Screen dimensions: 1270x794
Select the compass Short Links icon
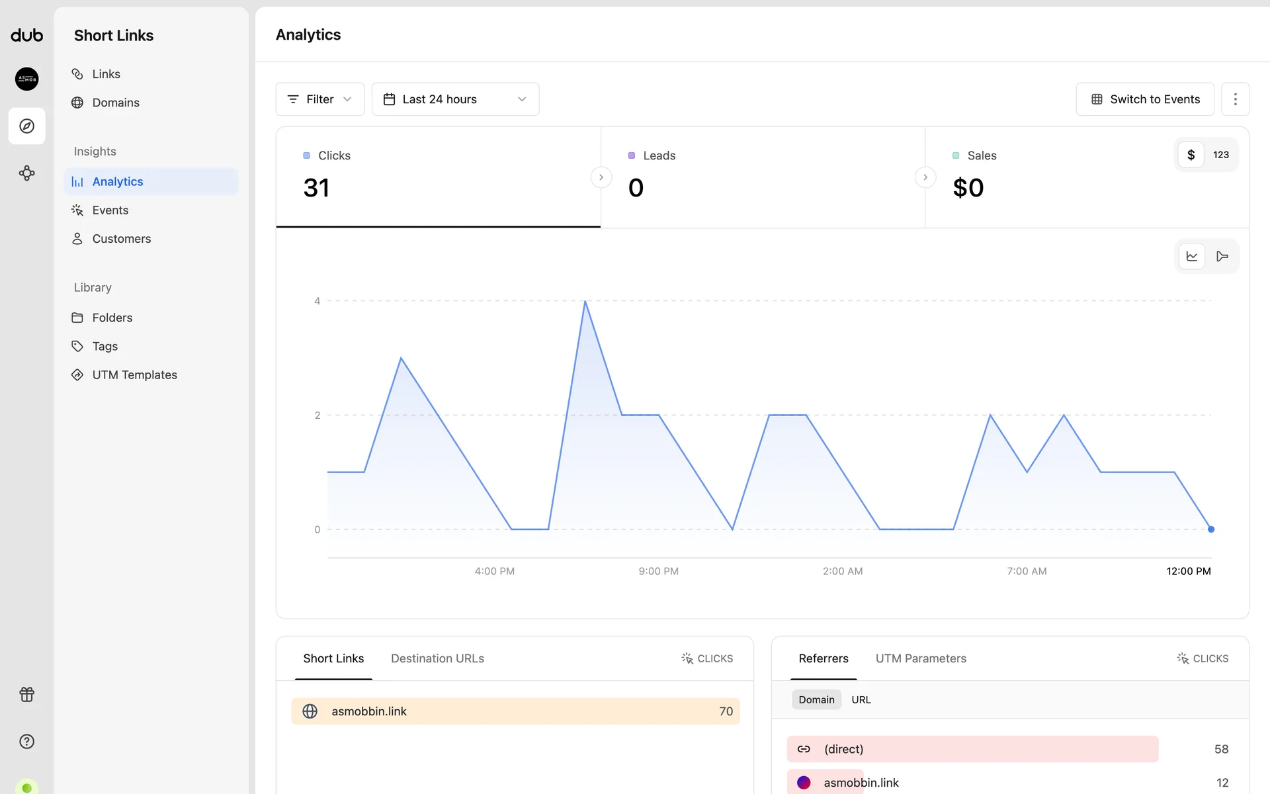26,126
